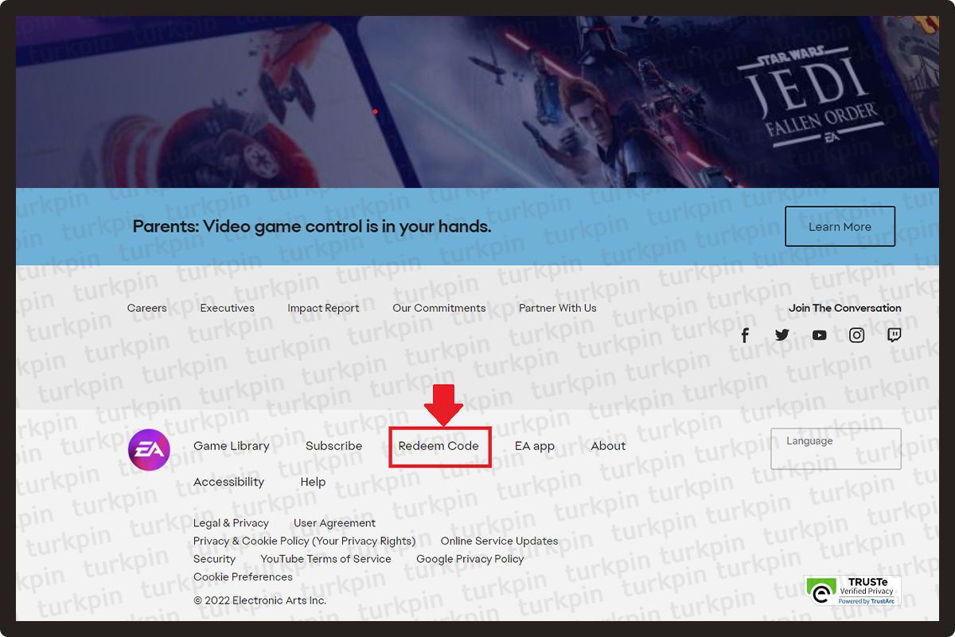Image resolution: width=955 pixels, height=637 pixels.
Task: Open the EA Twitter icon
Action: 782,335
